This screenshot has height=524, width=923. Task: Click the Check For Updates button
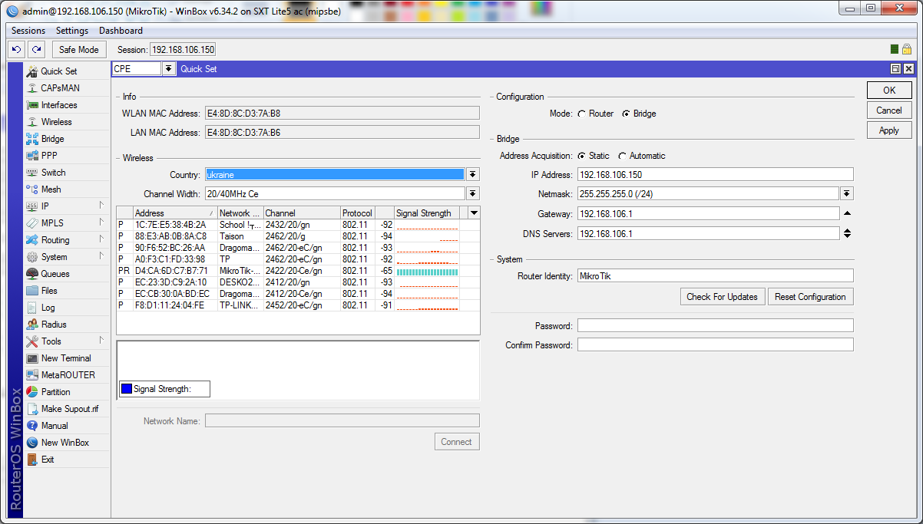(722, 297)
